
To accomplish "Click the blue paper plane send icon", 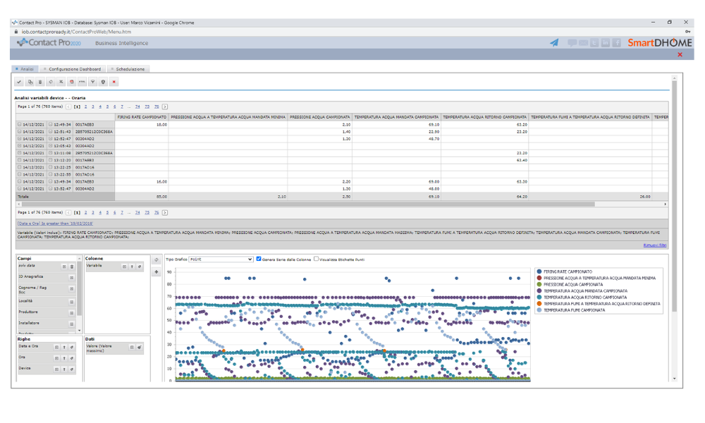I will tap(554, 43).
